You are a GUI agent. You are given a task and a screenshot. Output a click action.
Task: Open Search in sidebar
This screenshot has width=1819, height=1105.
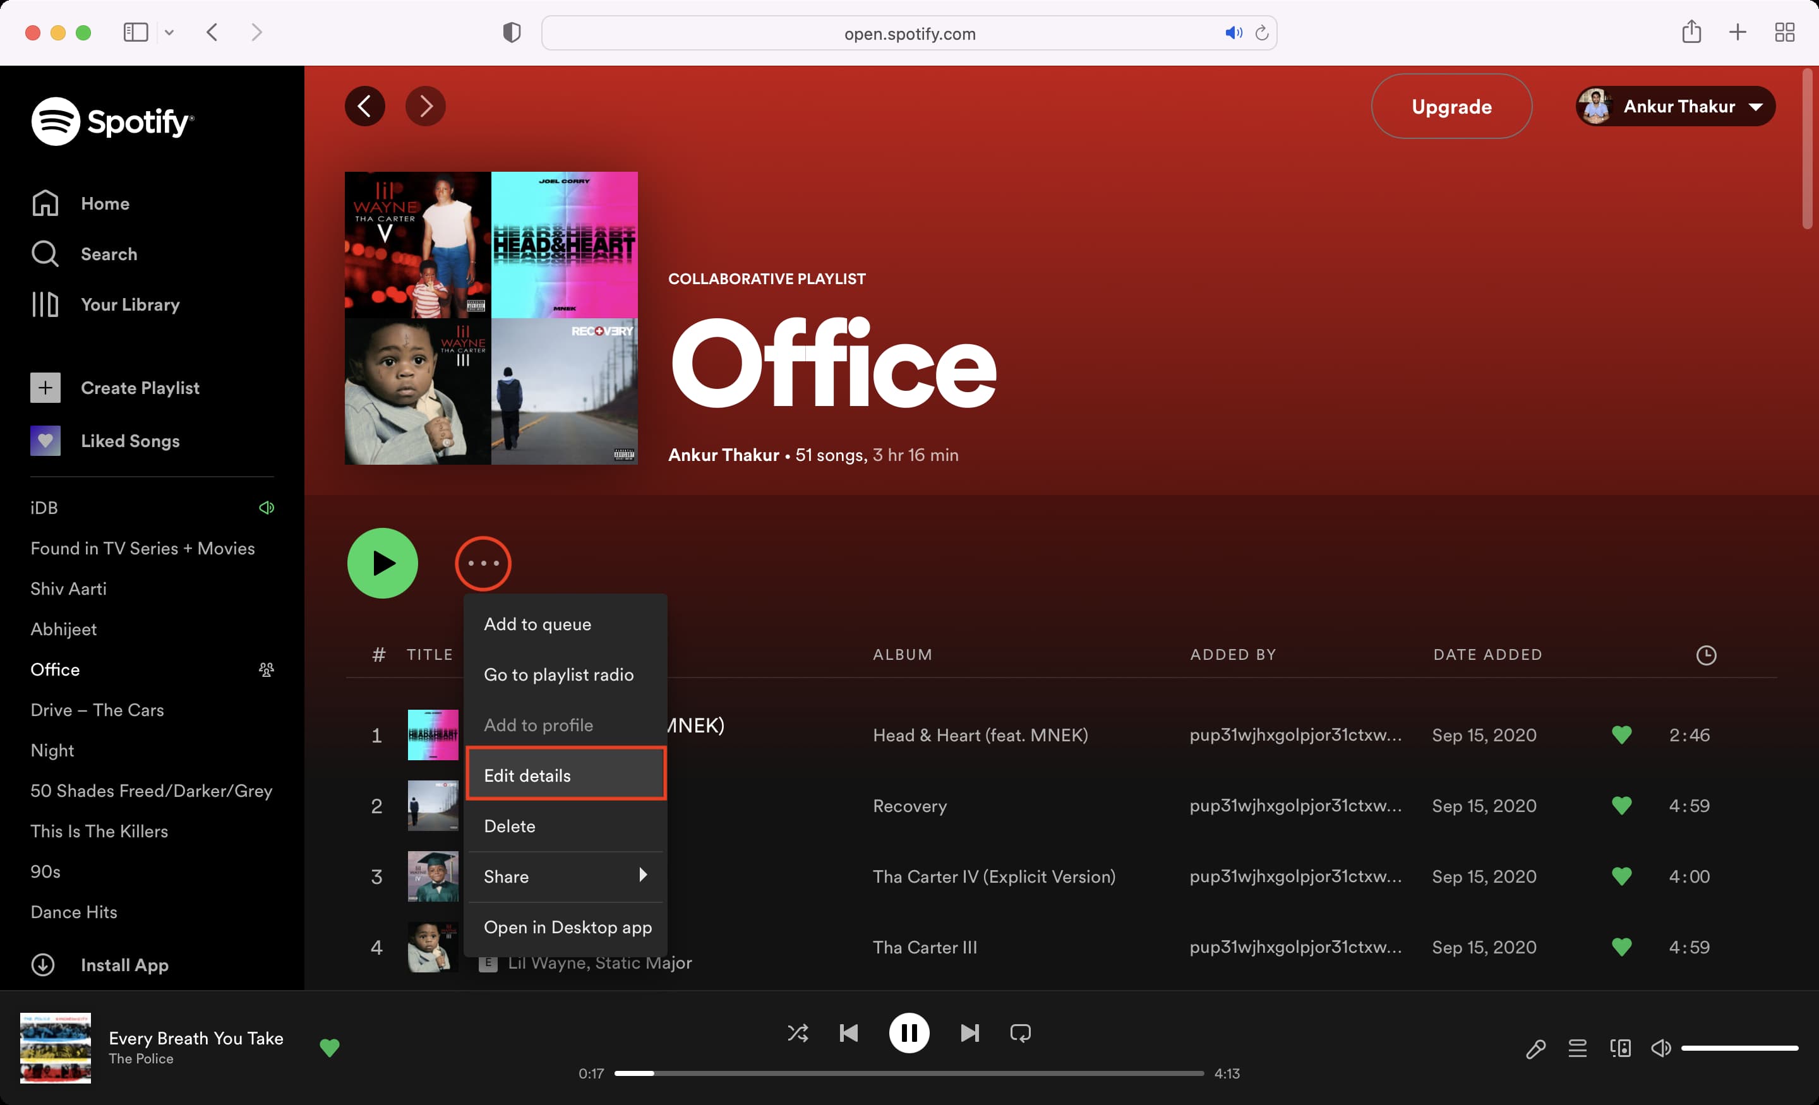coord(84,254)
